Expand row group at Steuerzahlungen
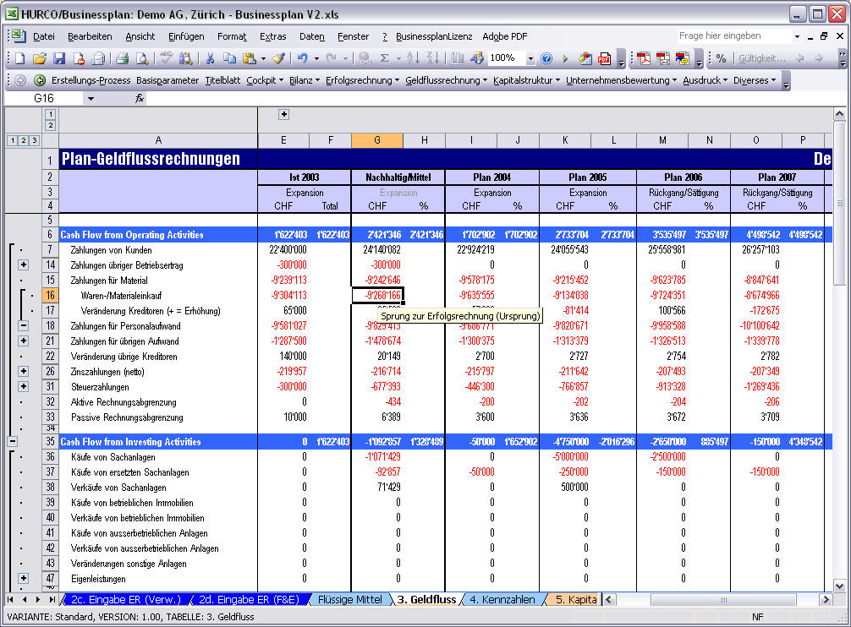Viewport: 851px width, 627px height. tap(24, 386)
